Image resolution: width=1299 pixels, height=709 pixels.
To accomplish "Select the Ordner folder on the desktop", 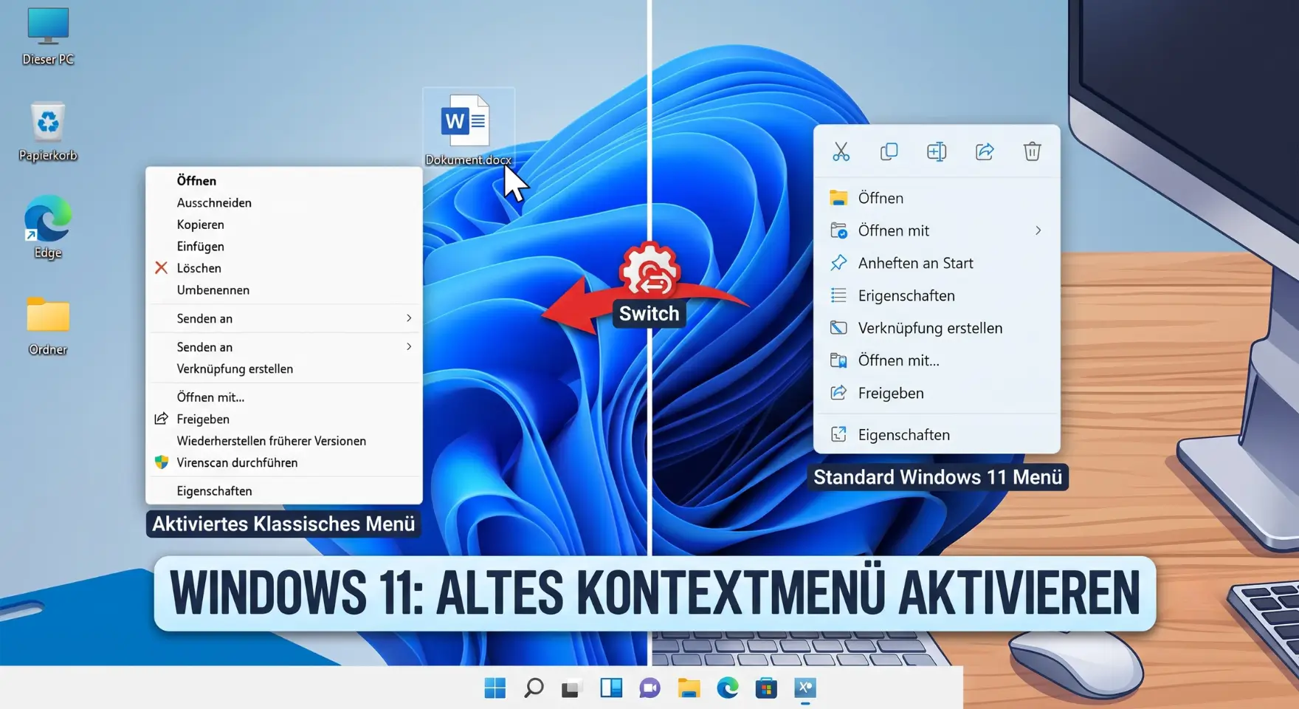I will (x=48, y=325).
